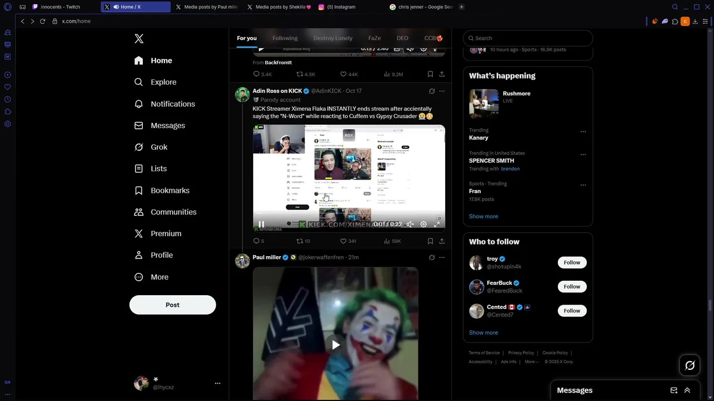Open the floating Grok button

pyautogui.click(x=690, y=365)
